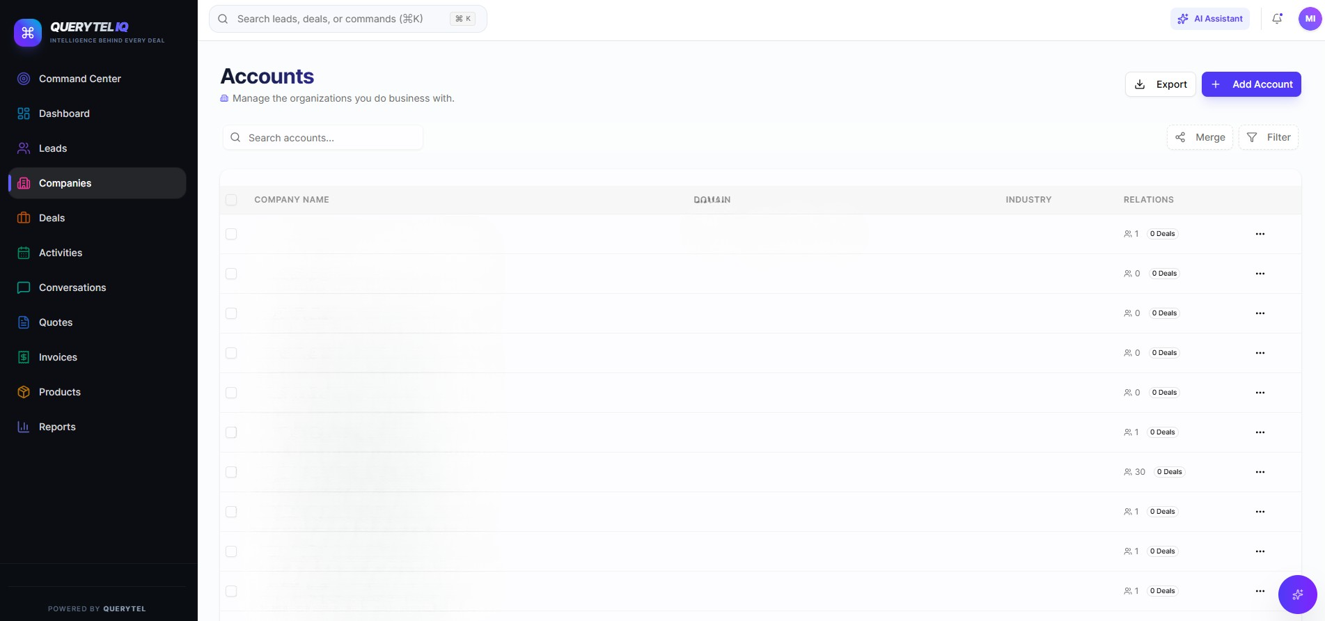This screenshot has width=1325, height=621.
Task: Click the Merge button
Action: click(1200, 137)
